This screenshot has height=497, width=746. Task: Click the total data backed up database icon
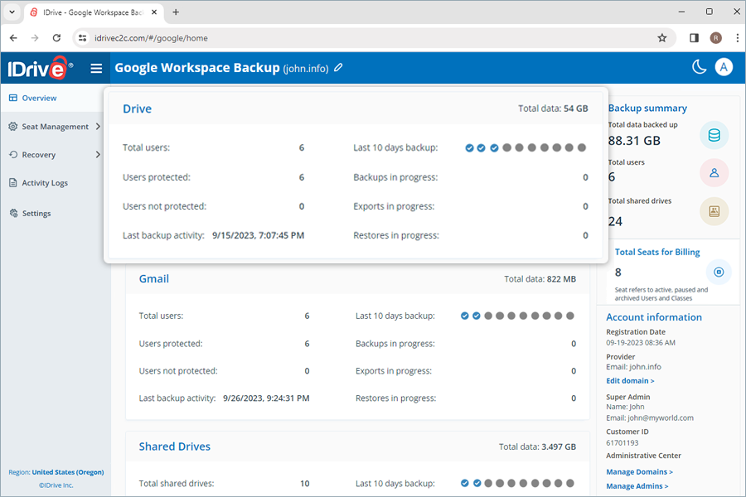pyautogui.click(x=714, y=135)
